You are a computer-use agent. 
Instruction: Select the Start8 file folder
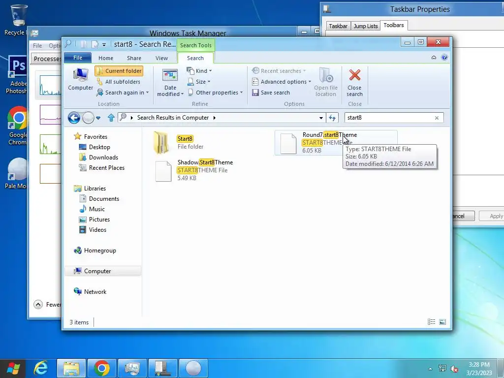coord(179,142)
